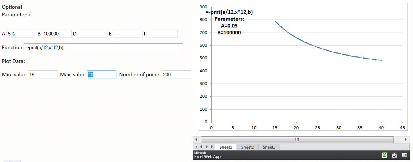The height and width of the screenshot is (162, 413).
Task: Click the view full-size workbook icon
Action: pyautogui.click(x=405, y=155)
